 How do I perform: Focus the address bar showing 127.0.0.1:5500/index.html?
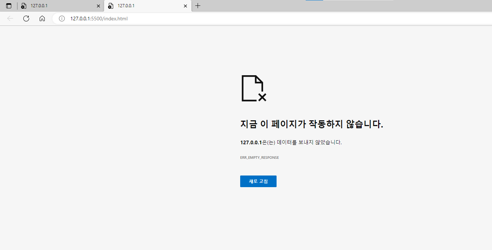[x=273, y=19]
